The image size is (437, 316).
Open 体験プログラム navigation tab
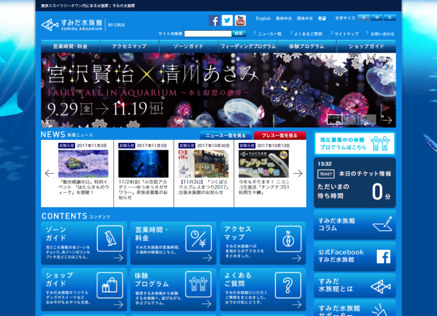coord(307,46)
